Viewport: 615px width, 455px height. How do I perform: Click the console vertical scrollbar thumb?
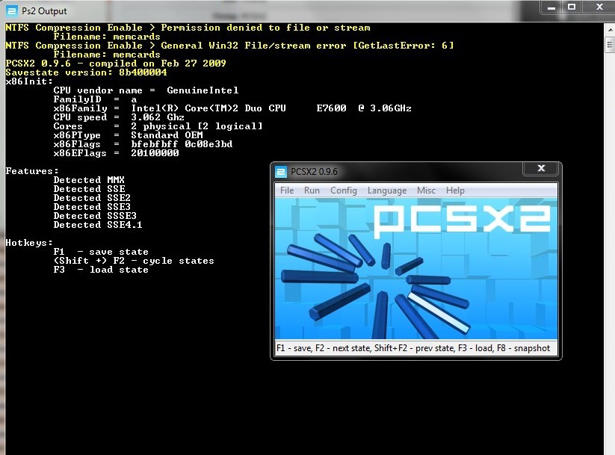[610, 45]
